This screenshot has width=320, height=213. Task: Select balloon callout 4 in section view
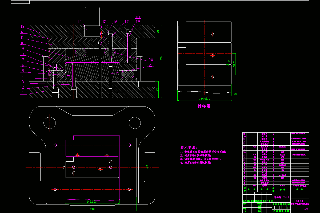[23, 76]
